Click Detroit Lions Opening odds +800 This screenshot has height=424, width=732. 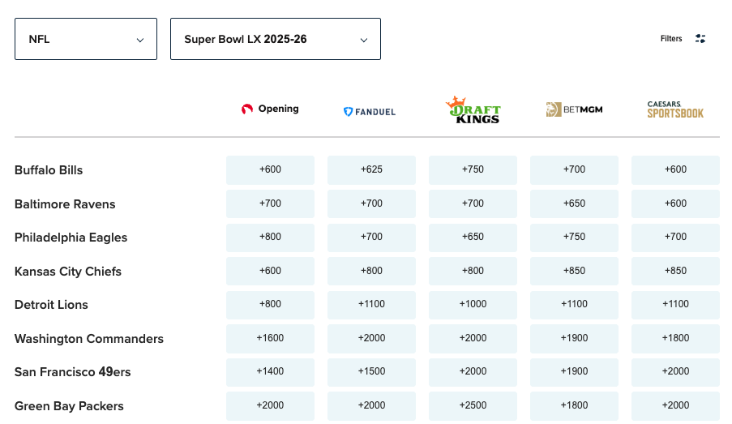tap(270, 305)
